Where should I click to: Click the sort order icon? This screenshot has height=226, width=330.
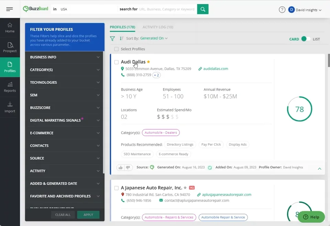point(122,38)
